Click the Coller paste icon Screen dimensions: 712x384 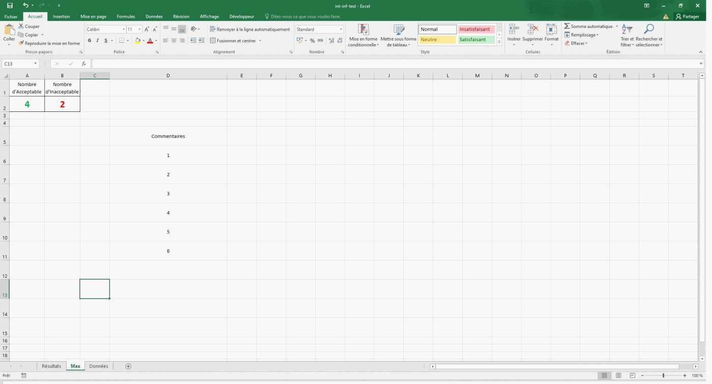(9, 31)
